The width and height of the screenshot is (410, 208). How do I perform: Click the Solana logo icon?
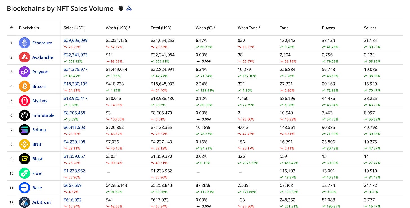pyautogui.click(x=24, y=130)
